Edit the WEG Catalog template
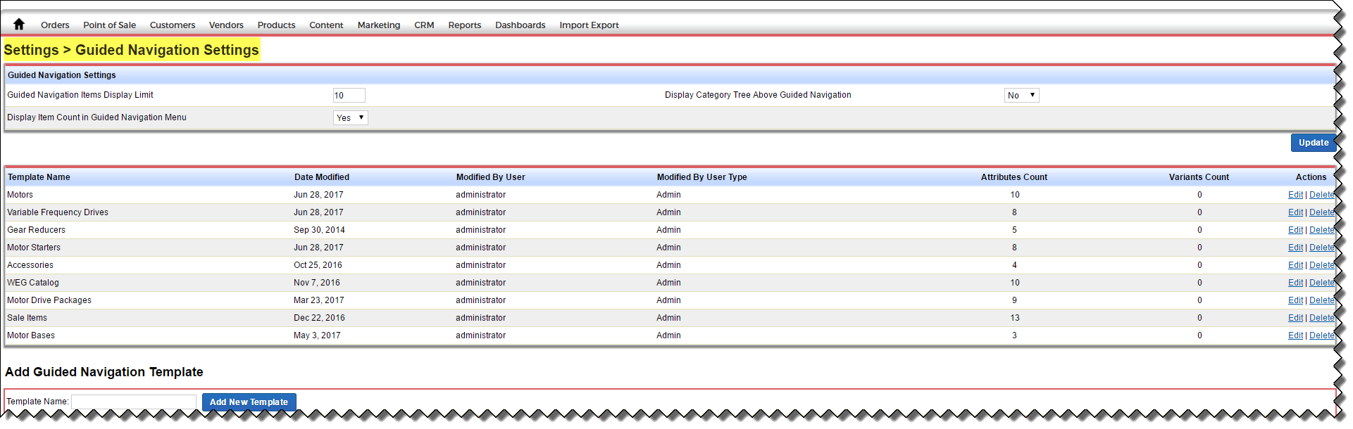 tap(1295, 283)
